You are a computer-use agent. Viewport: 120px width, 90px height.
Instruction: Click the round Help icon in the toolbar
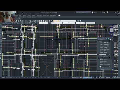point(49,21)
